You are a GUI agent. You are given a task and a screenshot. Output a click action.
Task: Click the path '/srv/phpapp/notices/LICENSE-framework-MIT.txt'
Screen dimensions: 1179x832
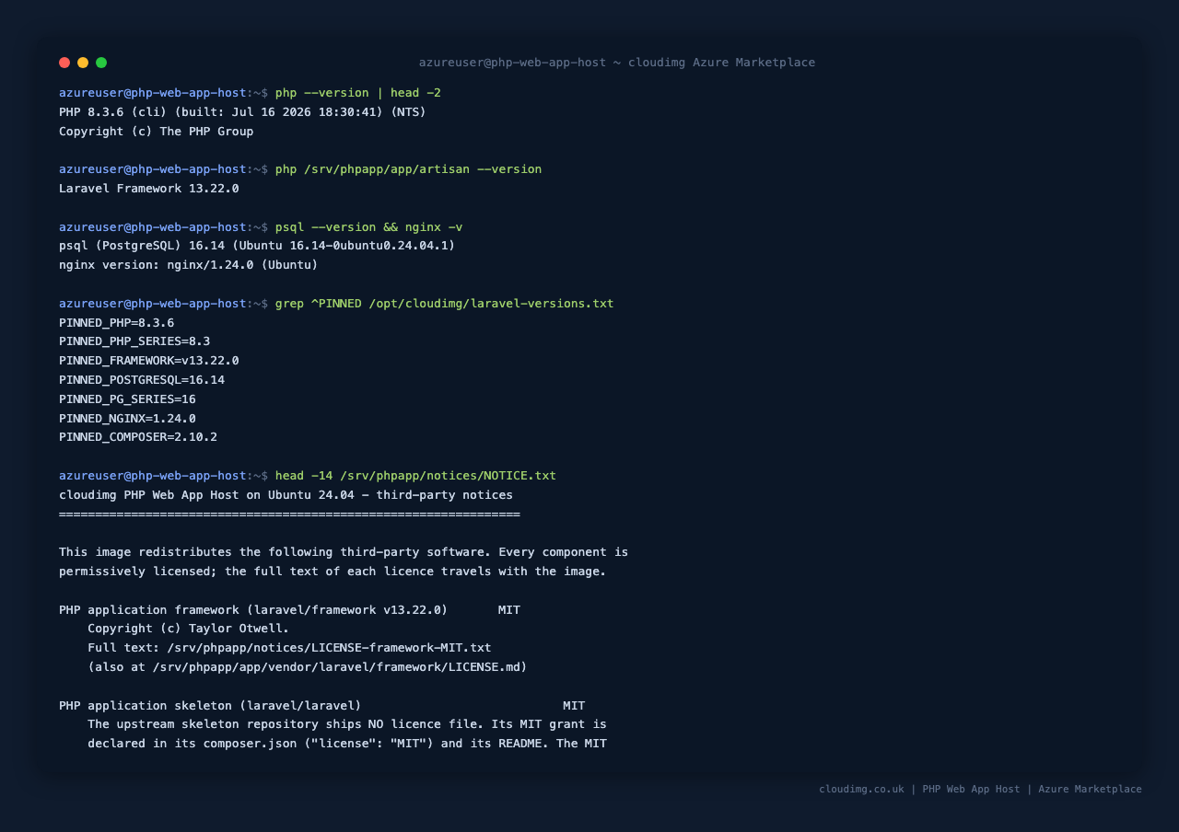coord(329,648)
